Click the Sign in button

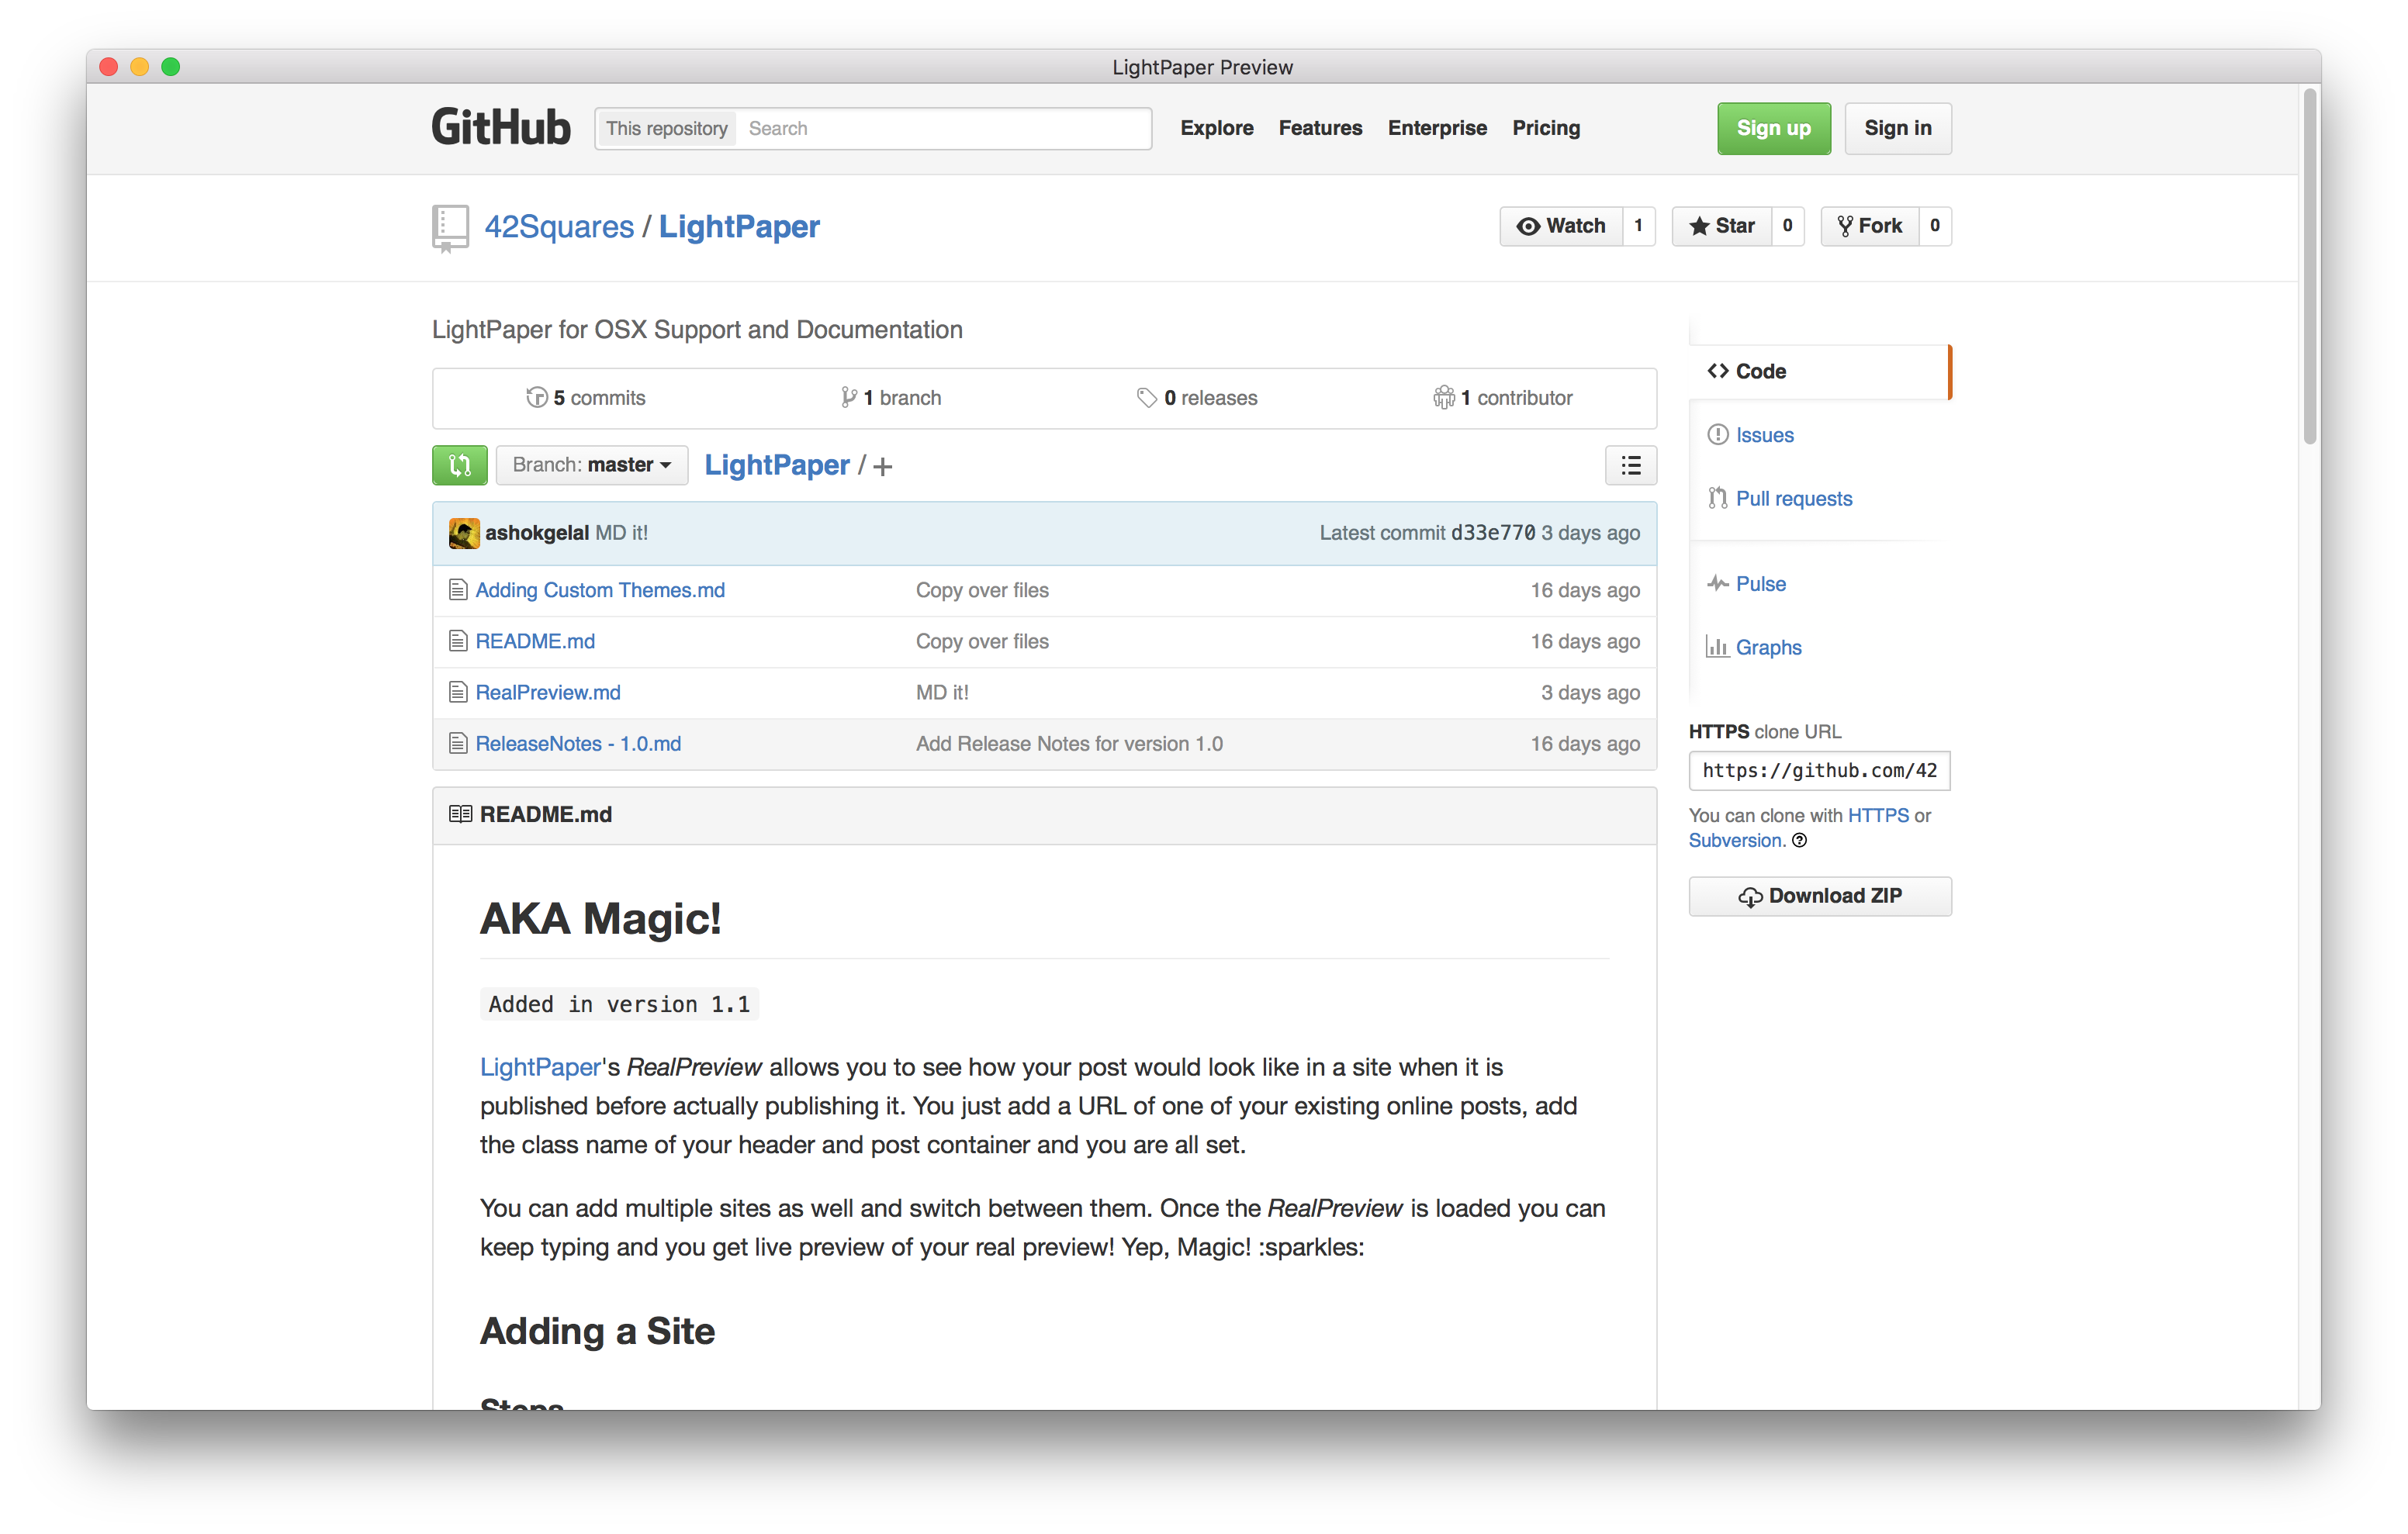pos(1897,128)
